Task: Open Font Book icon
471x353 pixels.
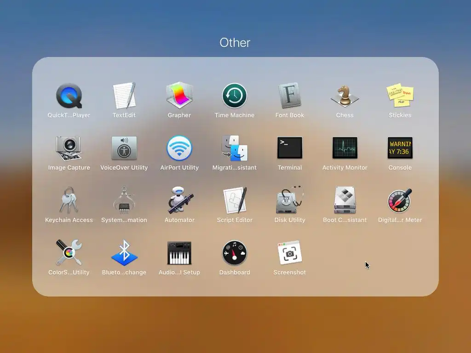Action: click(x=290, y=96)
